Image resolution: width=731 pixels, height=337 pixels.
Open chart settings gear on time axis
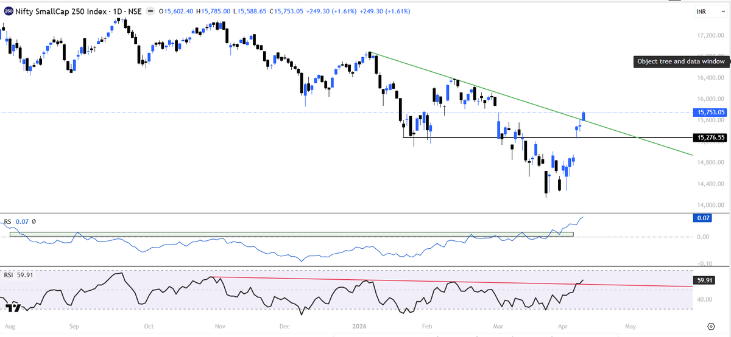click(711, 327)
